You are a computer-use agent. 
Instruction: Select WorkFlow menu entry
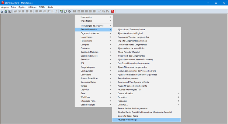point(94,97)
